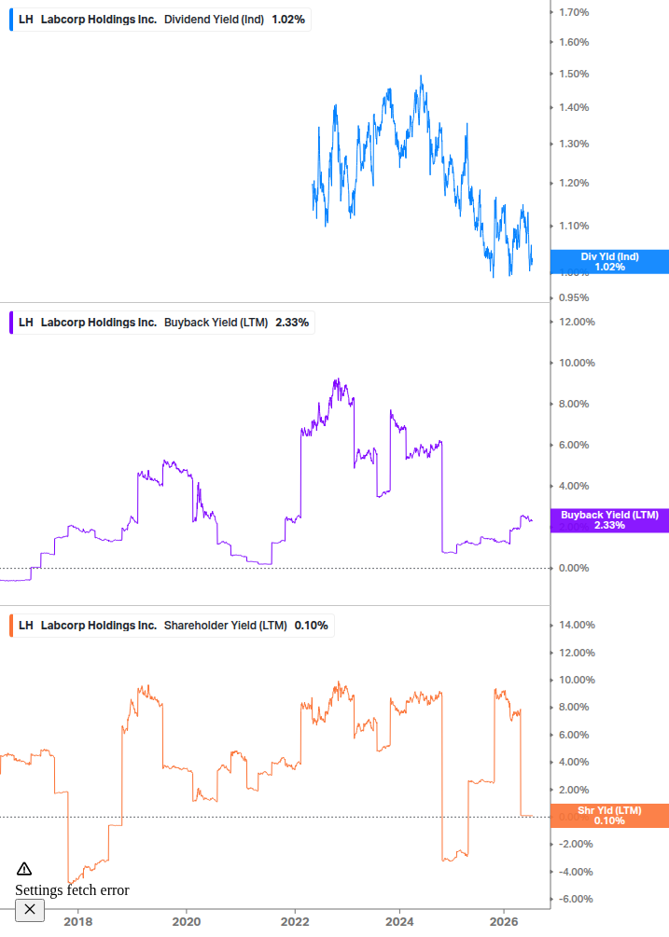Click the 2022 time axis label
The width and height of the screenshot is (669, 937).
[x=295, y=921]
